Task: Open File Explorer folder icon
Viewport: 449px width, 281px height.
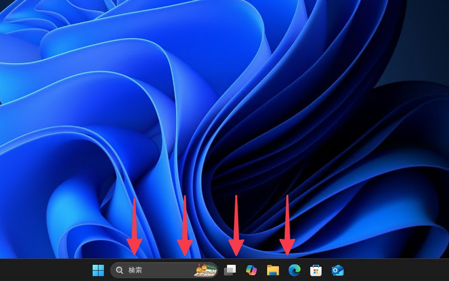Action: 273,270
